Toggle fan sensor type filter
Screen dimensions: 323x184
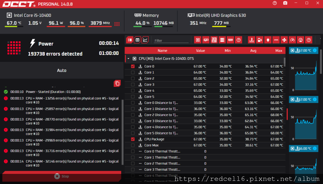coord(284,40)
